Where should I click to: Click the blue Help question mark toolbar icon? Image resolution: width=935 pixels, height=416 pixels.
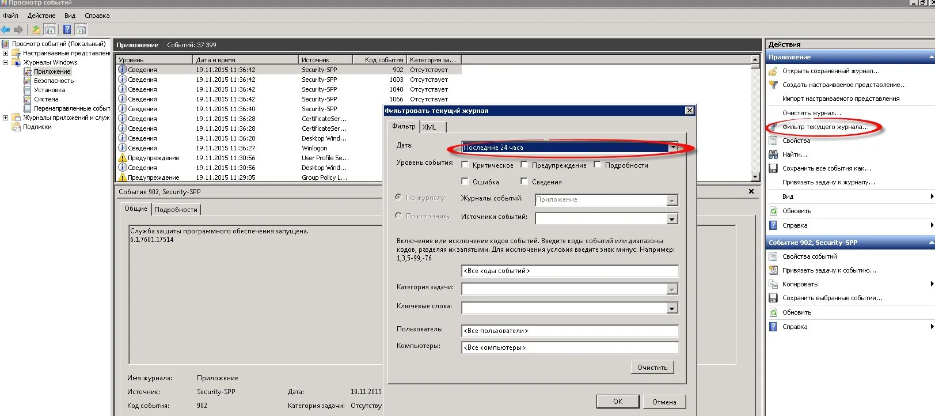(x=67, y=29)
